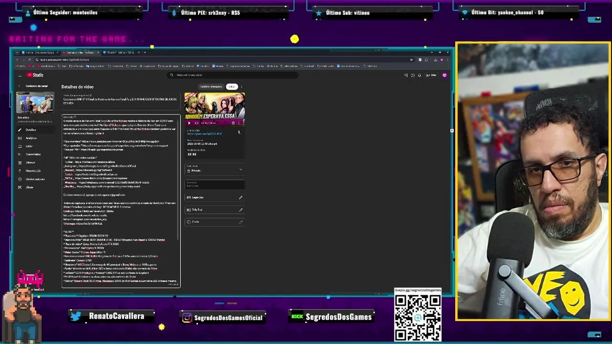The image size is (612, 344).
Task: Open notifications bell in Studio header
Action: [419, 75]
